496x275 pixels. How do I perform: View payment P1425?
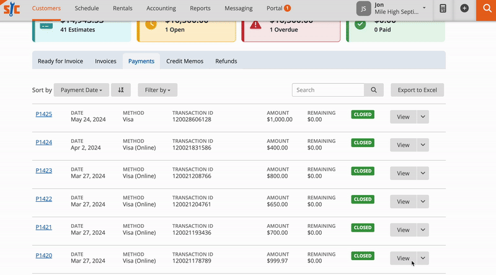[x=403, y=117]
